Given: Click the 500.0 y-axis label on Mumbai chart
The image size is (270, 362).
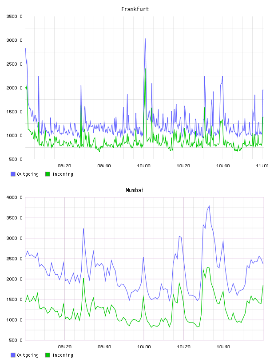Looking at the screenshot, I should pyautogui.click(x=16, y=340).
